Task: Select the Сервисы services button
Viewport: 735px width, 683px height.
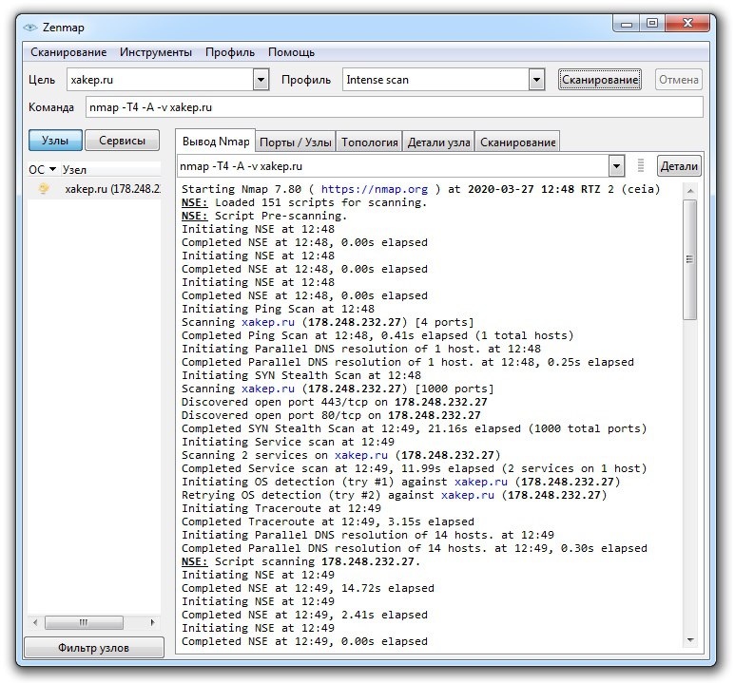Action: tap(122, 140)
